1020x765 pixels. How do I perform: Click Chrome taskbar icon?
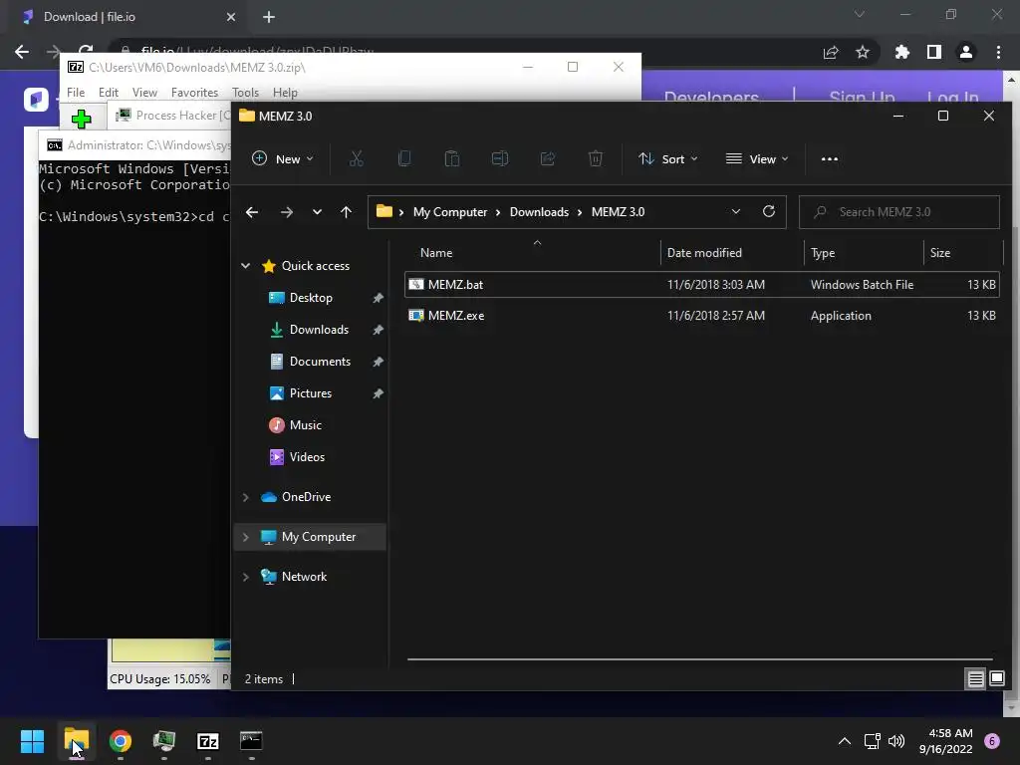[121, 740]
